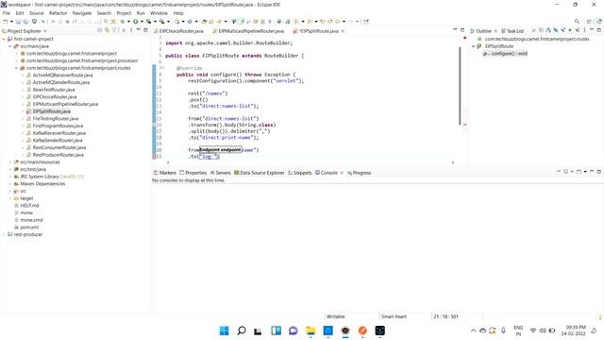This screenshot has height=340, width=604.
Task: Select KafkaReceiverRouter.java in Project Explorer
Action: [x=59, y=133]
